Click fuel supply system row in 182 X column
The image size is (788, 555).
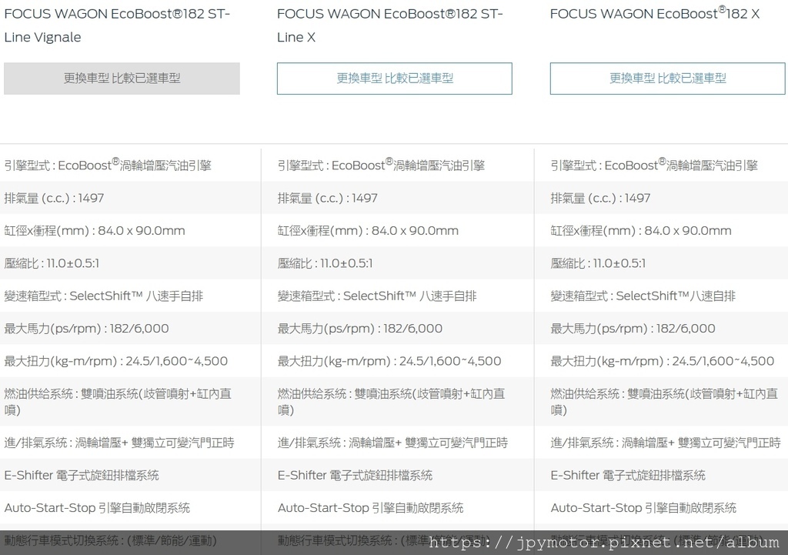pos(661,402)
